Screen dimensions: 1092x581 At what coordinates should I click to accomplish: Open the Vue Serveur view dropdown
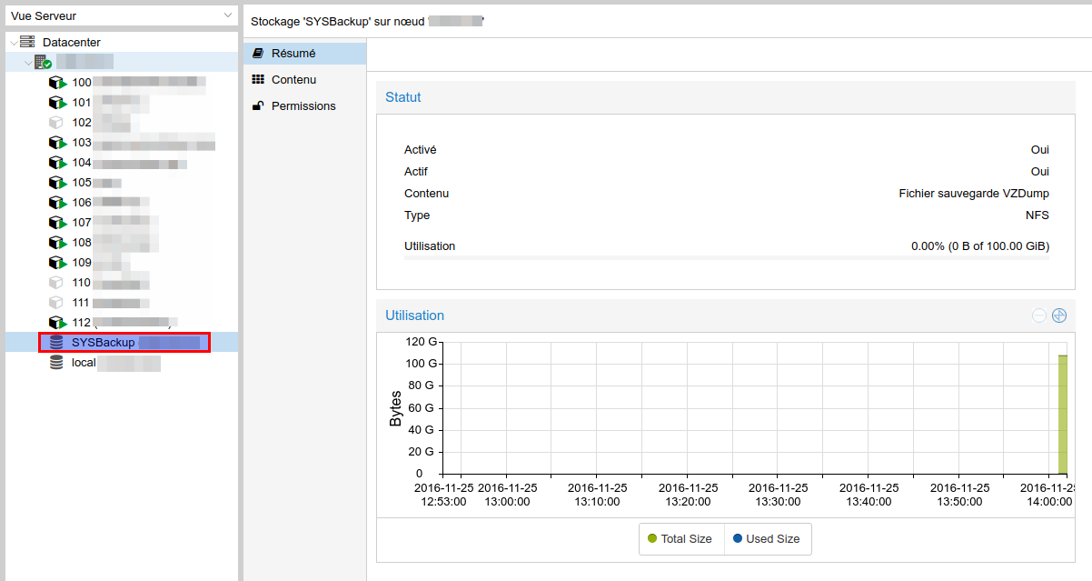(120, 15)
